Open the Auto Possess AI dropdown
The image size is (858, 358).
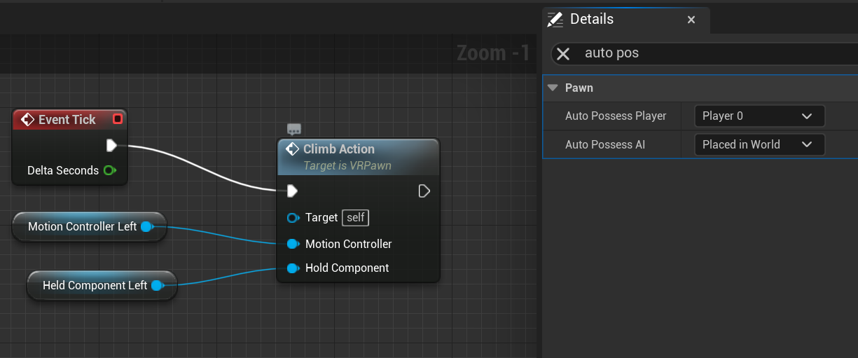[x=759, y=144]
